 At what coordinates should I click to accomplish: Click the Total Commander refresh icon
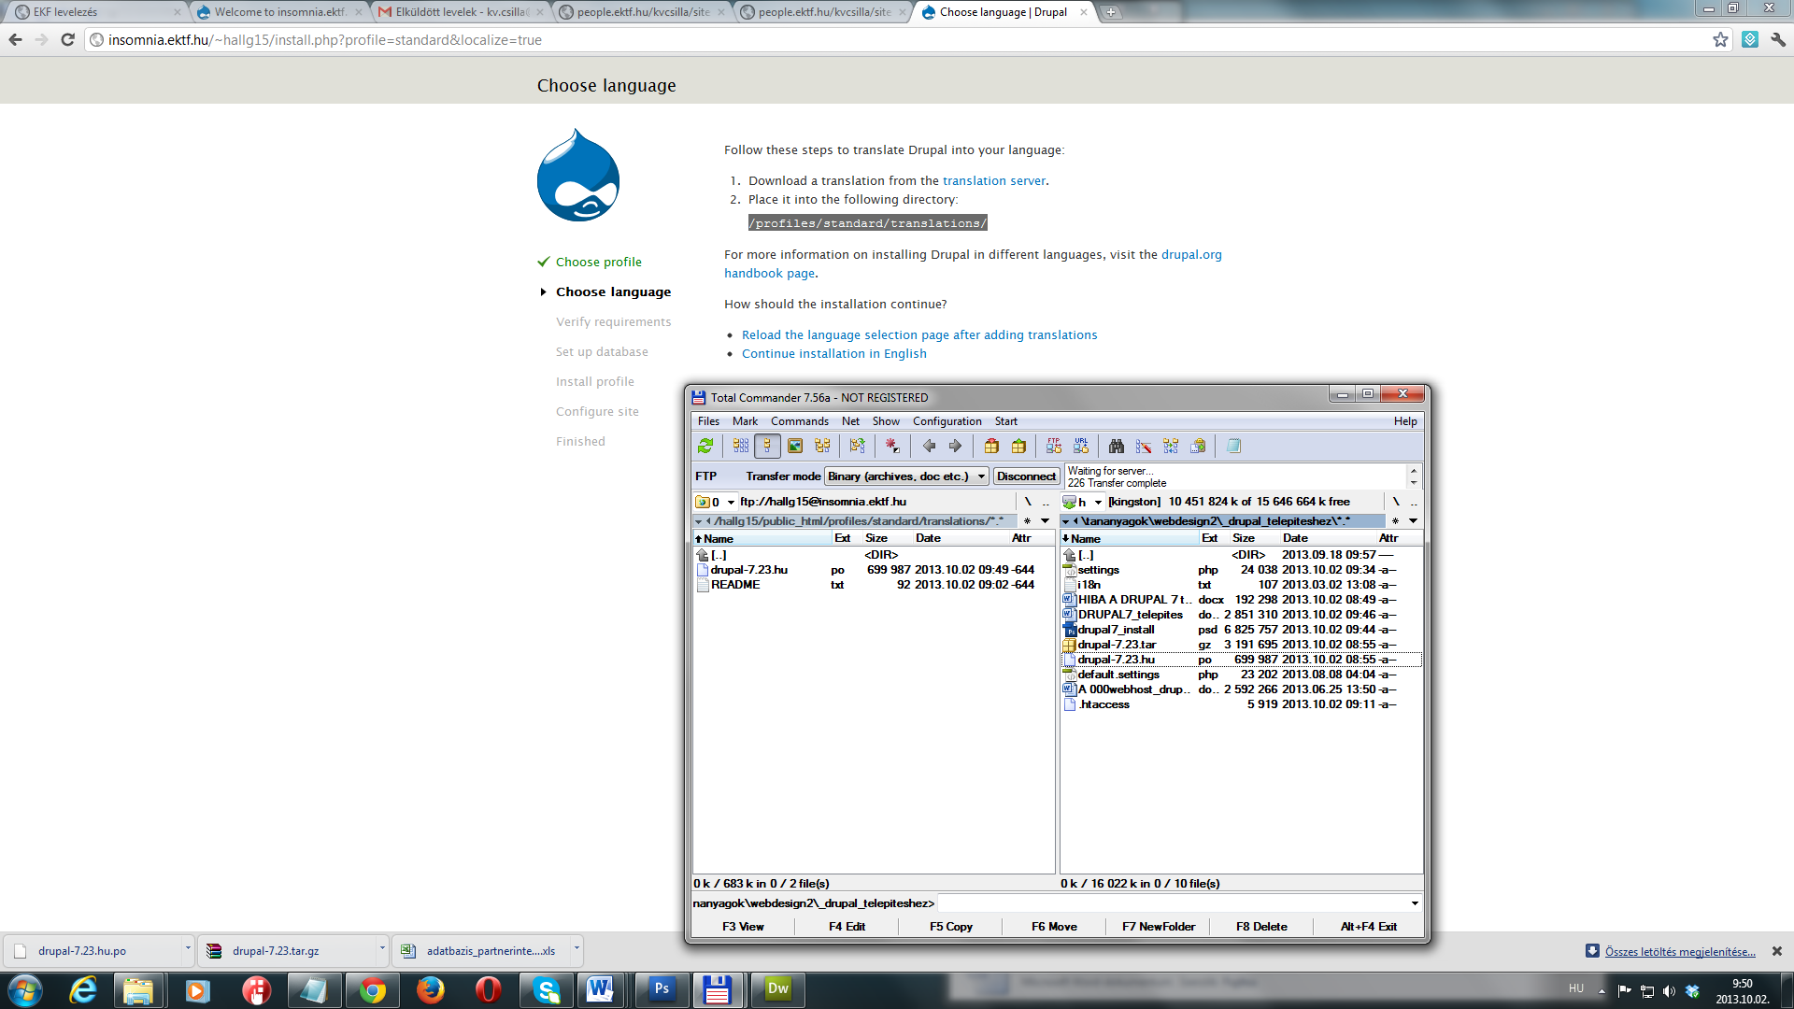[x=705, y=446]
